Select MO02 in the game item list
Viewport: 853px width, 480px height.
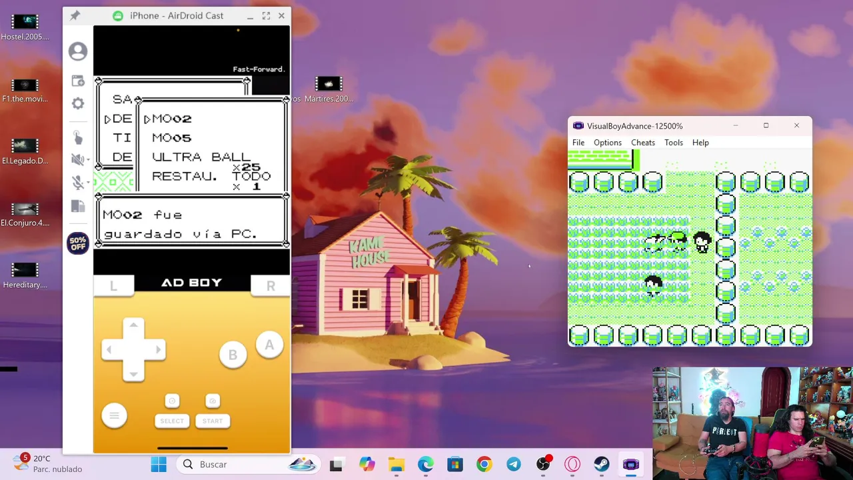click(171, 119)
